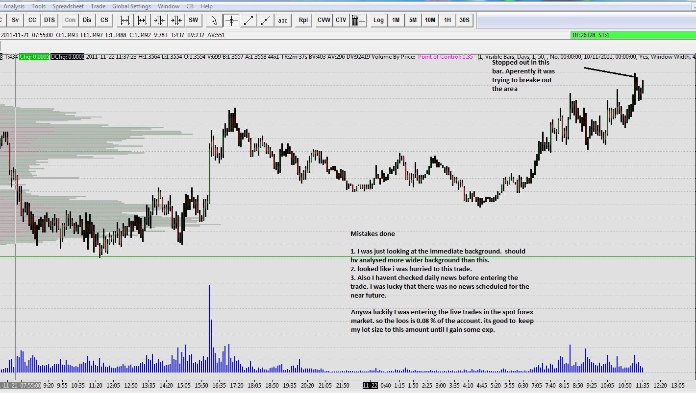Click the thin outward-arrows bar spacing icon
Viewport: 696px width, 393px height.
click(125, 20)
